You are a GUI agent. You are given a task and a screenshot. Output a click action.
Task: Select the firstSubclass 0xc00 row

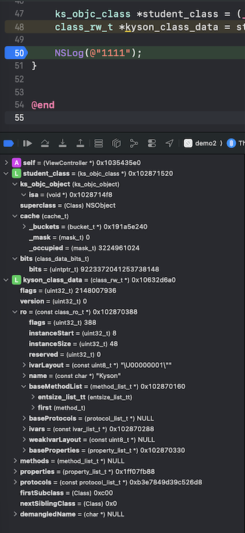[x=66, y=493]
